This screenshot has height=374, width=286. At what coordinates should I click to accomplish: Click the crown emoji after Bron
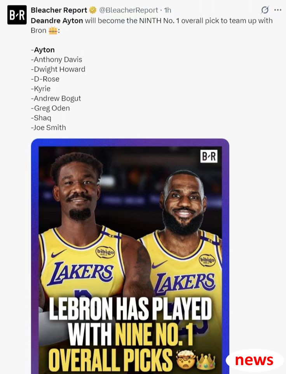(53, 31)
